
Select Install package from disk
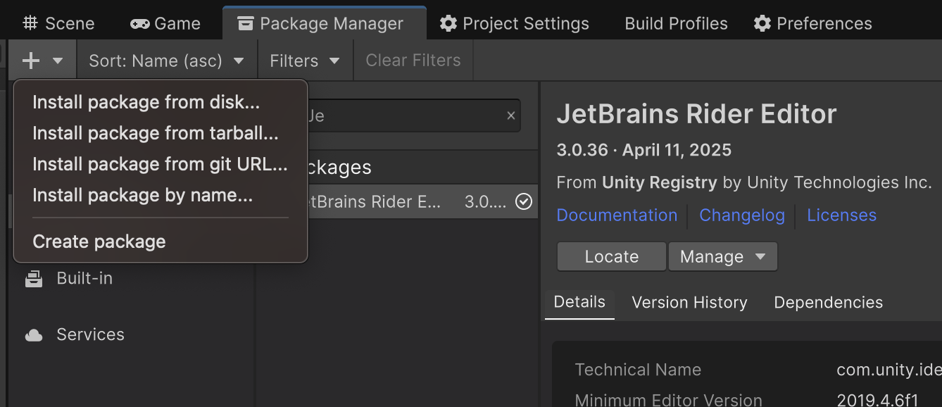coord(146,103)
